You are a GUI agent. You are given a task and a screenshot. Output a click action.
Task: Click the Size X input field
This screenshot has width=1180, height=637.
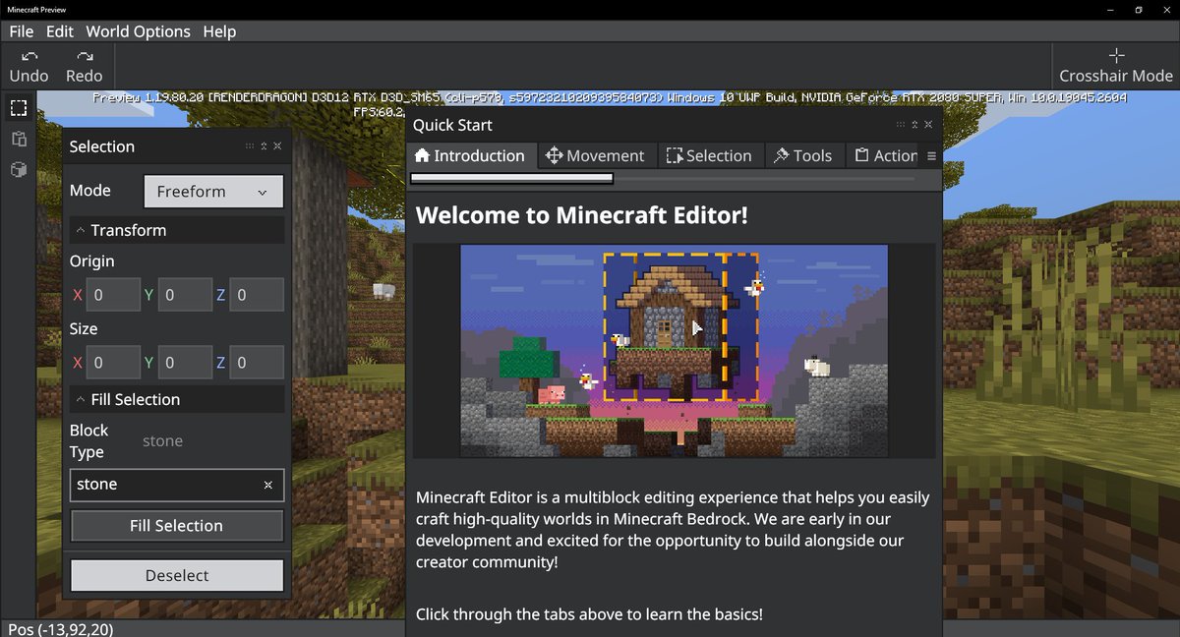coord(113,363)
